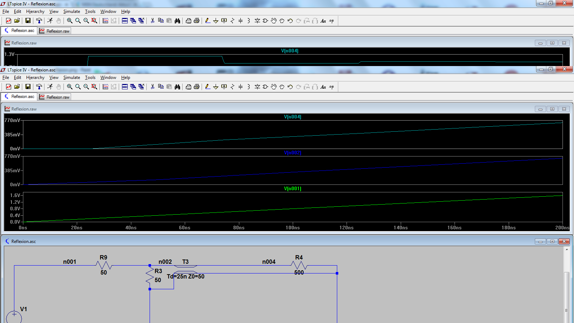Click the Zoom In magnifier in the lower toolbar

coord(70,87)
